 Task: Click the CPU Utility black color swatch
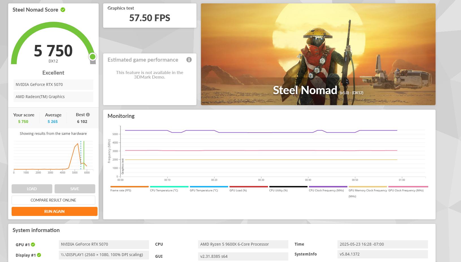(288, 187)
